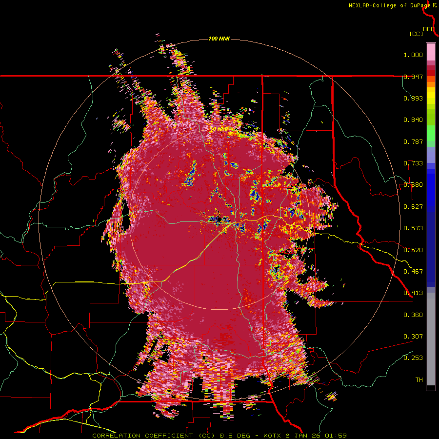Click the 0.253 scale value

(413, 358)
